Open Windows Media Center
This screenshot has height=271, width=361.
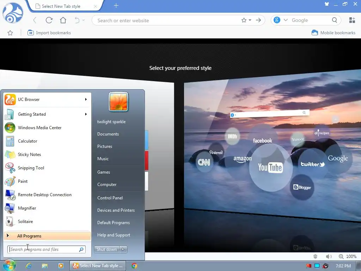(x=47, y=128)
